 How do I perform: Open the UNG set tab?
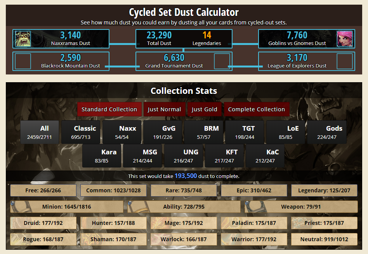184,156
